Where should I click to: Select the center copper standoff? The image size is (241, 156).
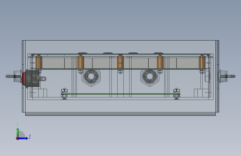(x=121, y=62)
